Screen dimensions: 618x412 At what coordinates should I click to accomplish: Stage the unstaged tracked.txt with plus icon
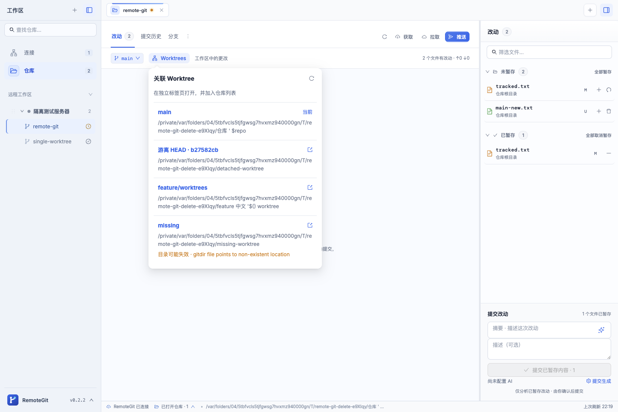(599, 90)
